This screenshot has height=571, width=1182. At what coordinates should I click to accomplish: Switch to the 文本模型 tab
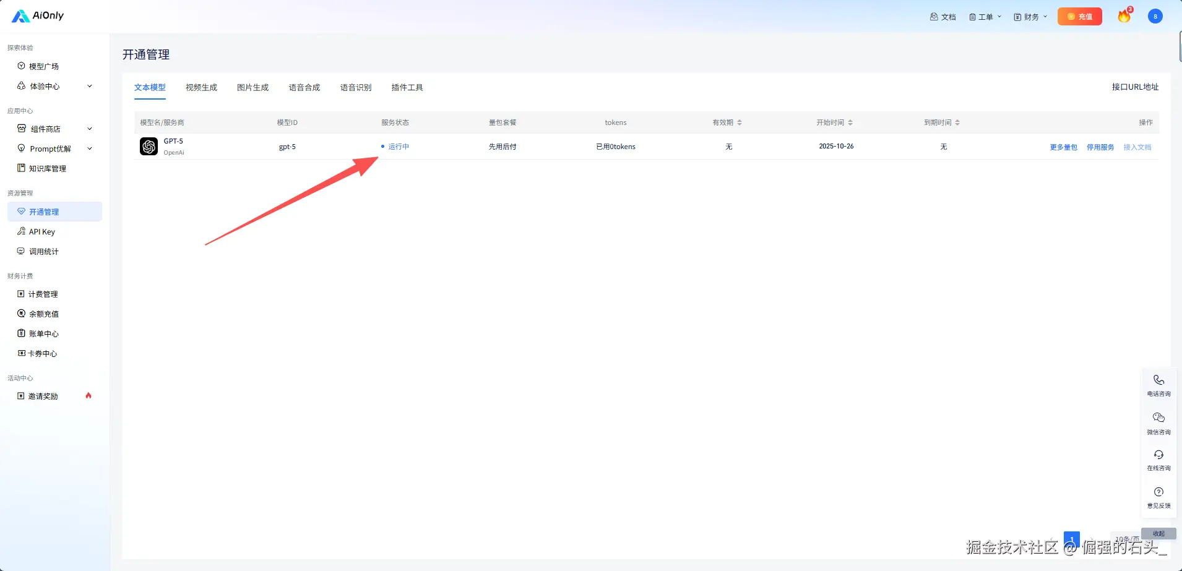[x=150, y=87]
